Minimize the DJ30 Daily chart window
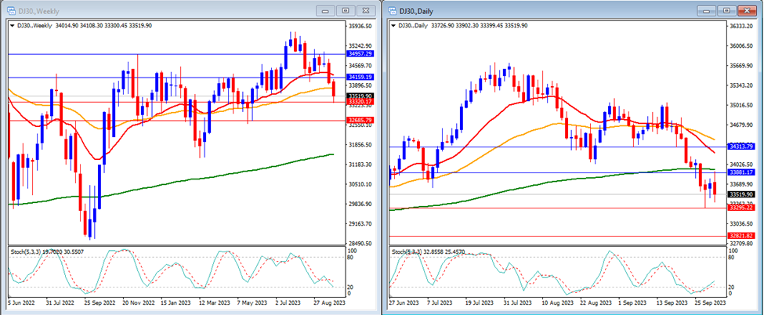764x315 pixels. (x=705, y=11)
